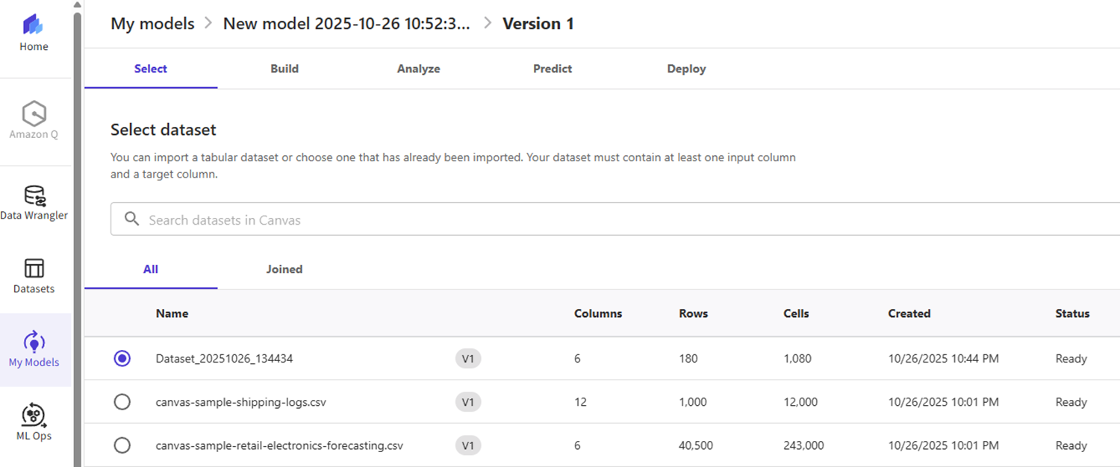The height and width of the screenshot is (467, 1120).
Task: Select the My Models sidebar icon
Action: pos(34,342)
